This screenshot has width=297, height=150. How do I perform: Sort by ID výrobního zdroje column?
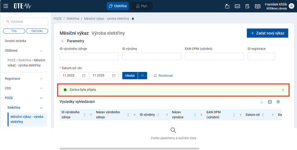click(84, 115)
